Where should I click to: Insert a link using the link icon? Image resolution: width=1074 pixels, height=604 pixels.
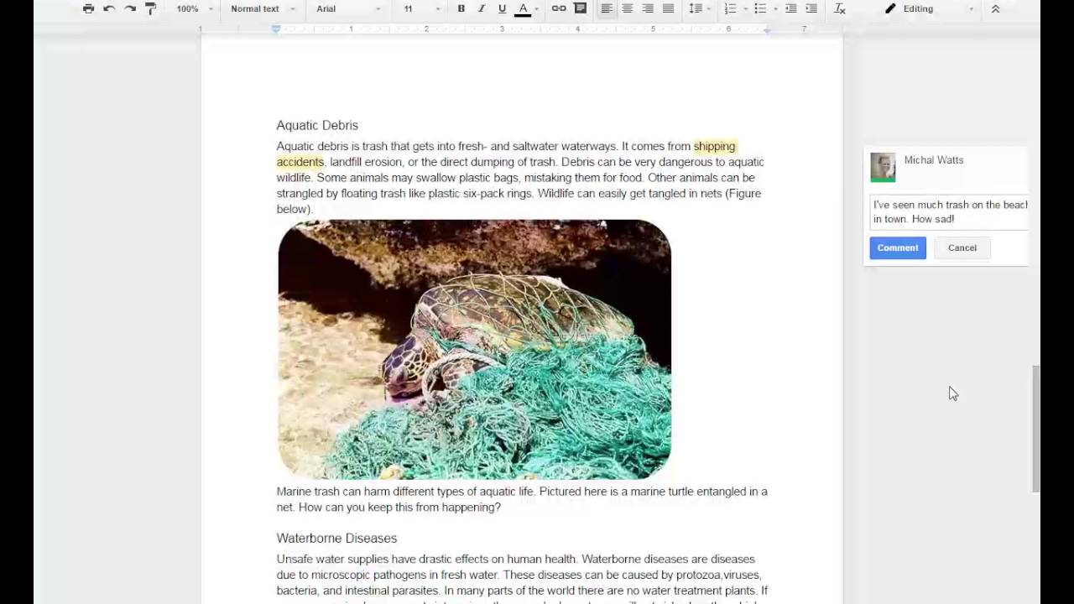[x=559, y=8]
